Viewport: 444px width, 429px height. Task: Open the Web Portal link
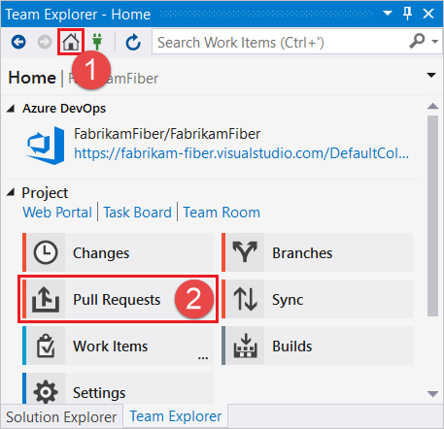[x=57, y=213]
